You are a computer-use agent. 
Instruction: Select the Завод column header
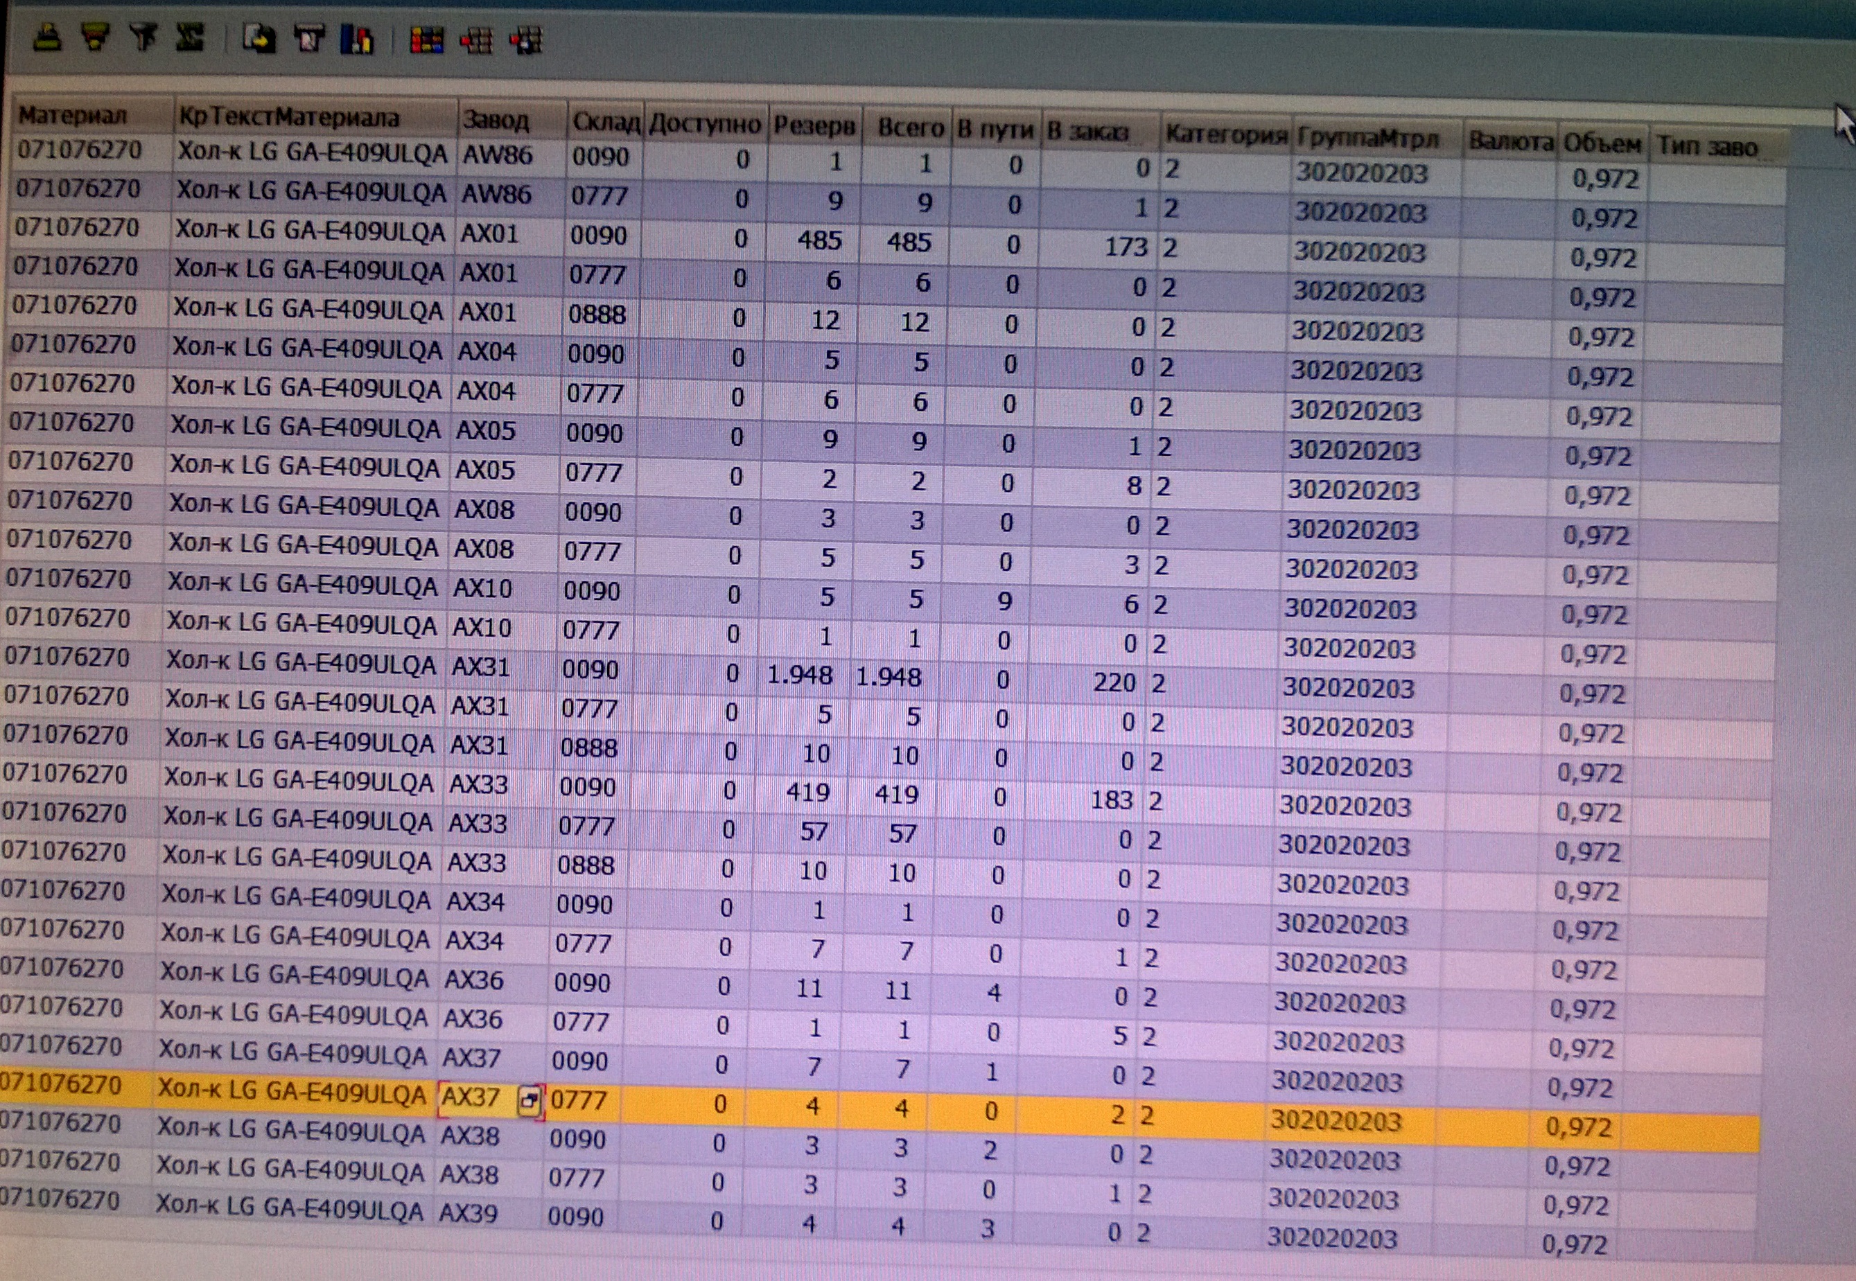pyautogui.click(x=496, y=121)
